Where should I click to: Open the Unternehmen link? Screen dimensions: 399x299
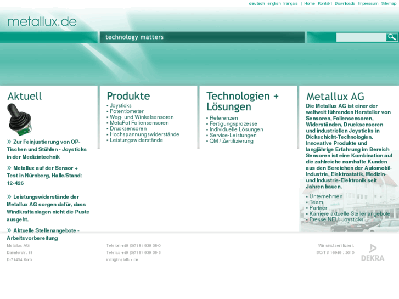[326, 196]
